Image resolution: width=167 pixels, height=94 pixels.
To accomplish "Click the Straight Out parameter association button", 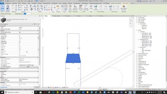I will 38,37.
